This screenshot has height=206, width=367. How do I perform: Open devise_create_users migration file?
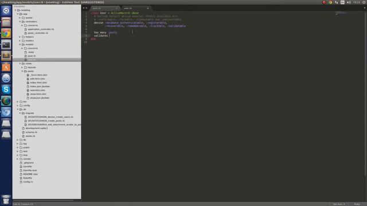(50, 117)
